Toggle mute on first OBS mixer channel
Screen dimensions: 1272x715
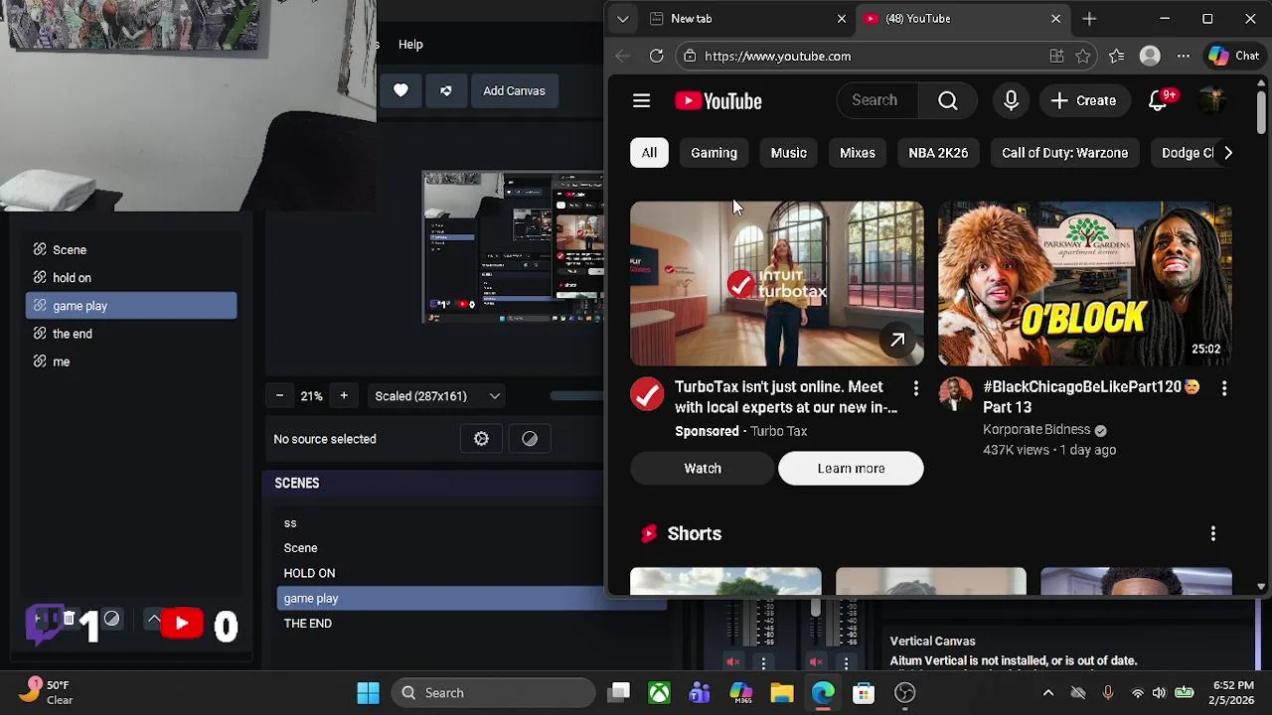click(x=732, y=661)
